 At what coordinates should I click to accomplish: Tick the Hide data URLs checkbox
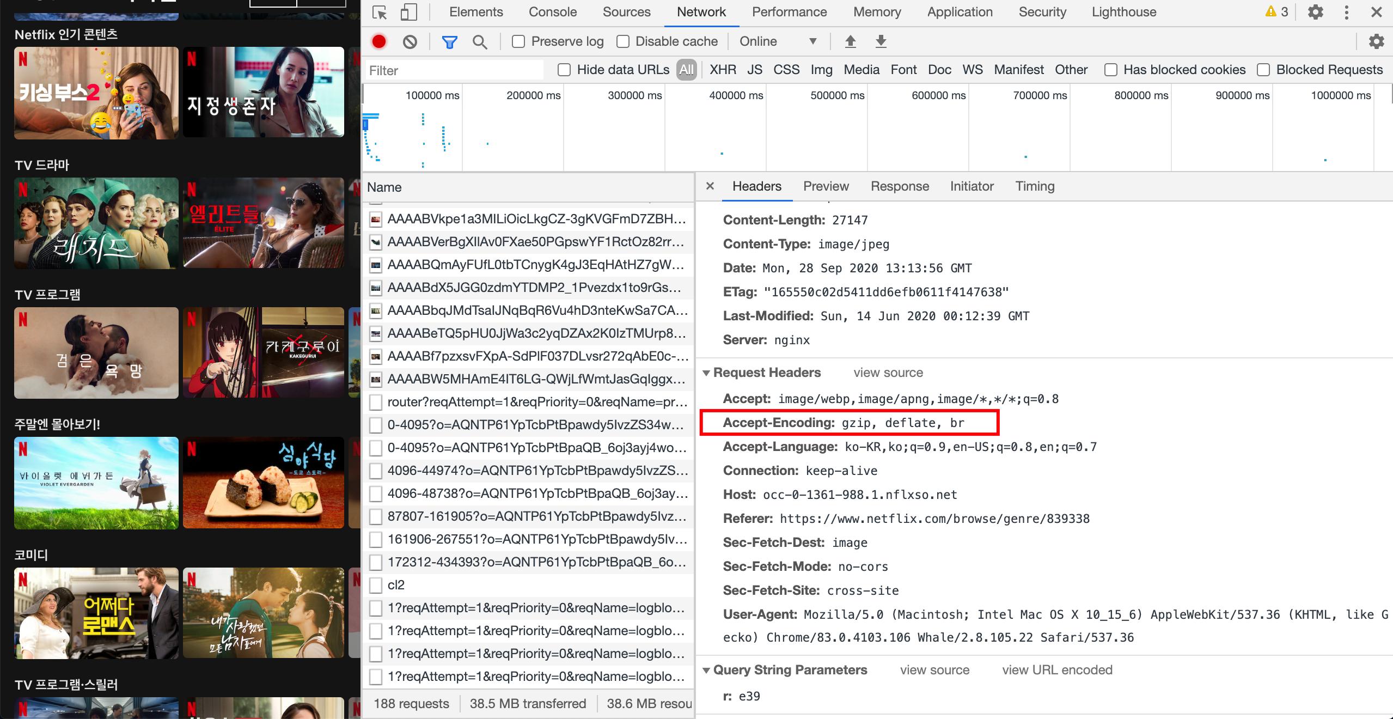click(x=564, y=70)
